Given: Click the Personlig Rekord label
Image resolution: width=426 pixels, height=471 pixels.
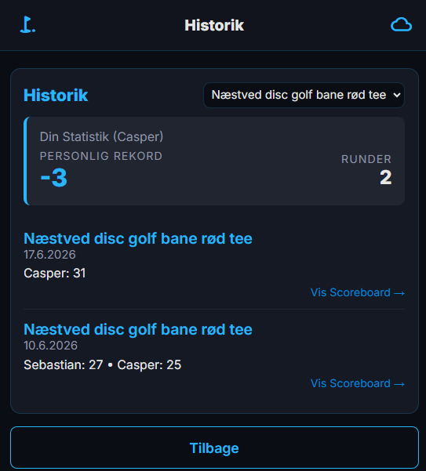Looking at the screenshot, I should point(101,156).
